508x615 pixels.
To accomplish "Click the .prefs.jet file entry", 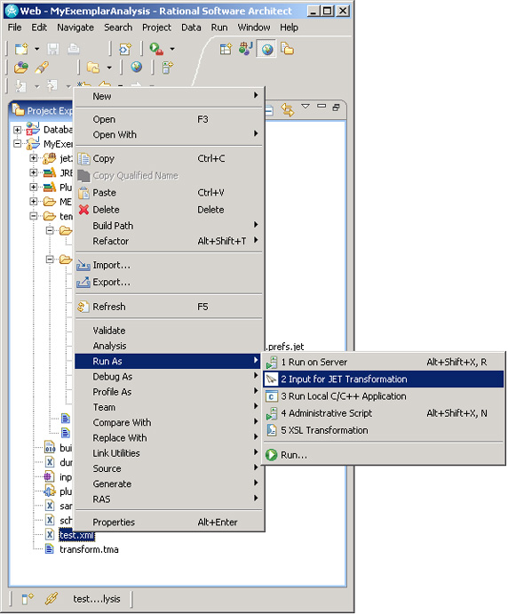I will 286,347.
